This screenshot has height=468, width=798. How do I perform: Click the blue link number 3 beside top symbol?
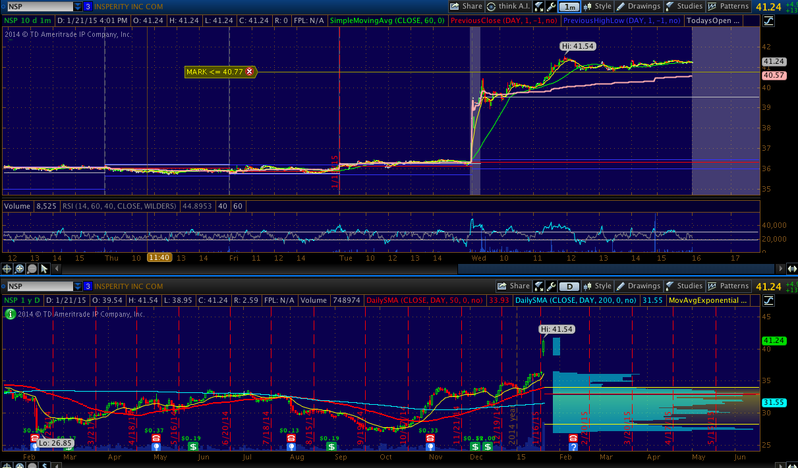click(88, 7)
